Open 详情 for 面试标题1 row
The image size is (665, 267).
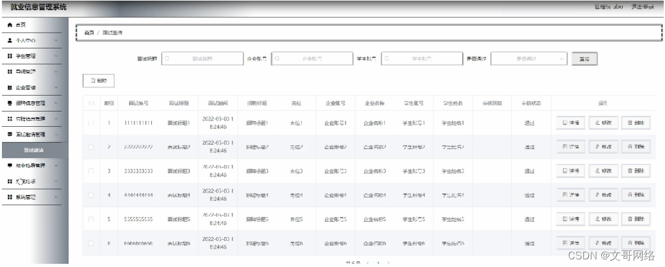pyautogui.click(x=571, y=123)
